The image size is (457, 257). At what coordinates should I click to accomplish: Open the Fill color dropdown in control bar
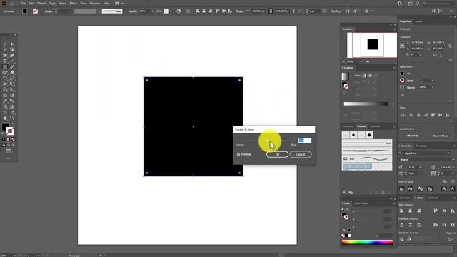point(29,11)
